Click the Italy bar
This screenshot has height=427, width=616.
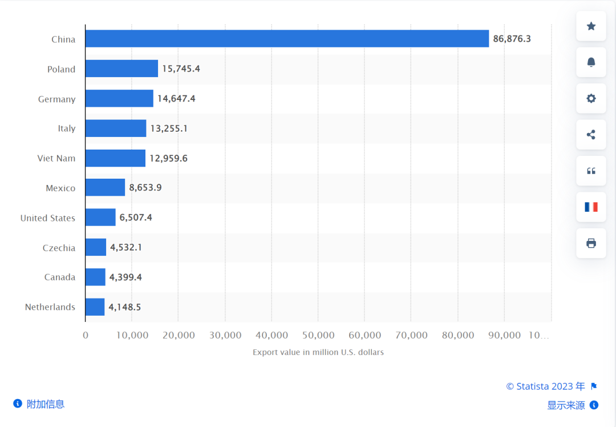116,128
